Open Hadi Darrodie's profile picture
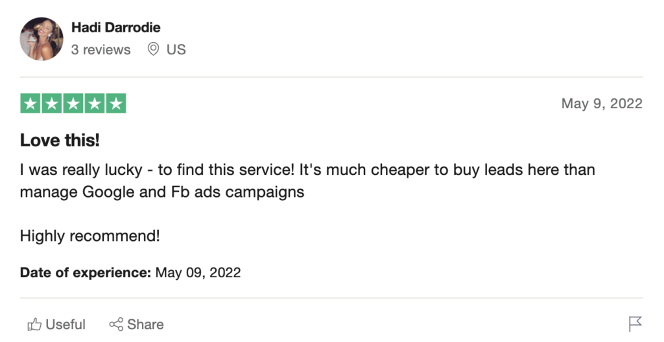The height and width of the screenshot is (342, 664). click(41, 39)
